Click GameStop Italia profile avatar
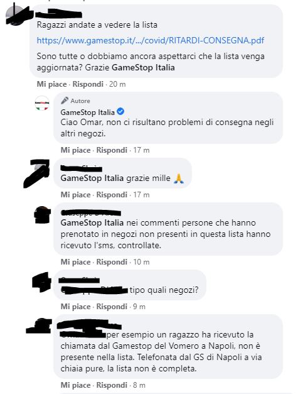 click(x=42, y=103)
